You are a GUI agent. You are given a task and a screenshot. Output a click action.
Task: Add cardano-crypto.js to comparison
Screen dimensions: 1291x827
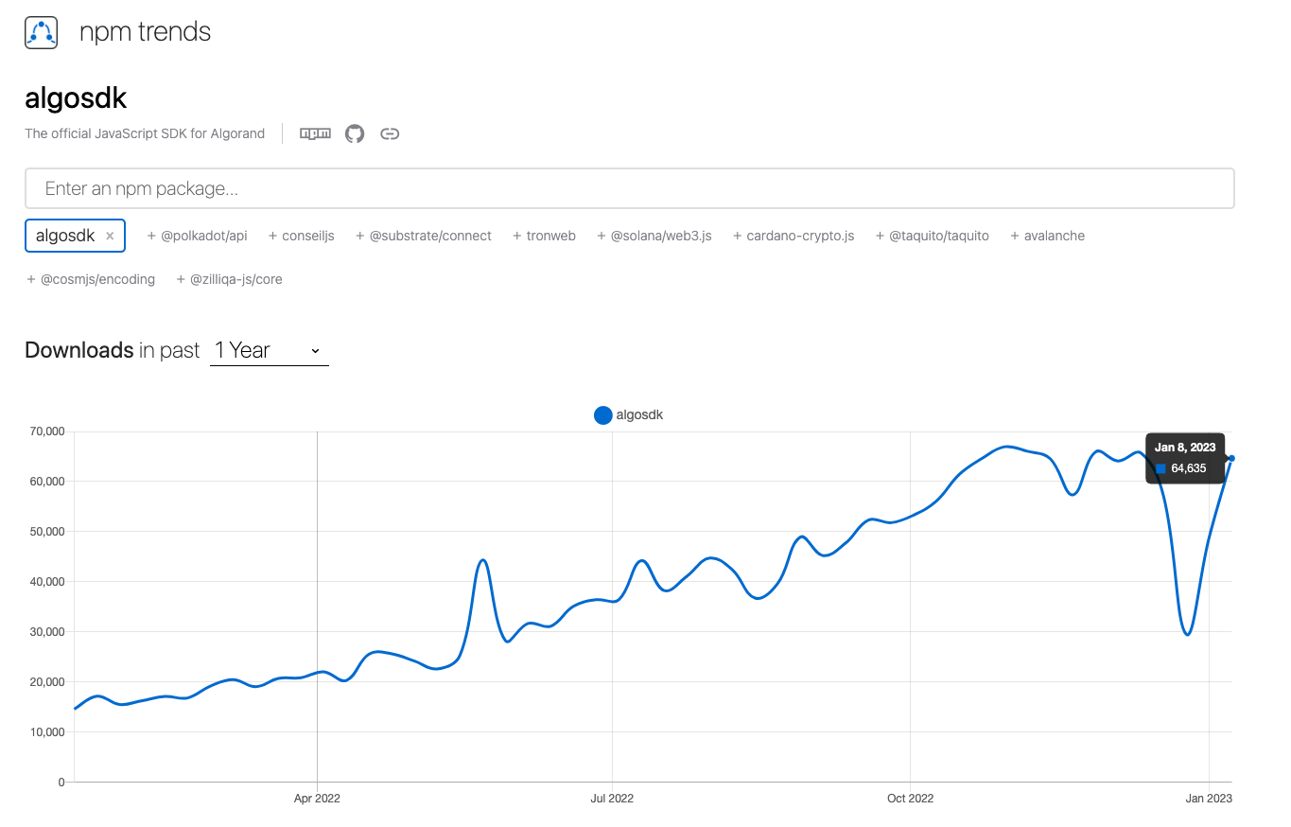(794, 236)
